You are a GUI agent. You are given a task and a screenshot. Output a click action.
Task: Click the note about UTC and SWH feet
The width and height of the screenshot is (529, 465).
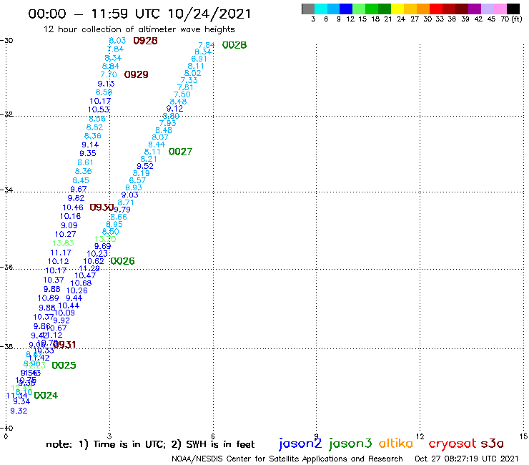tap(150, 444)
